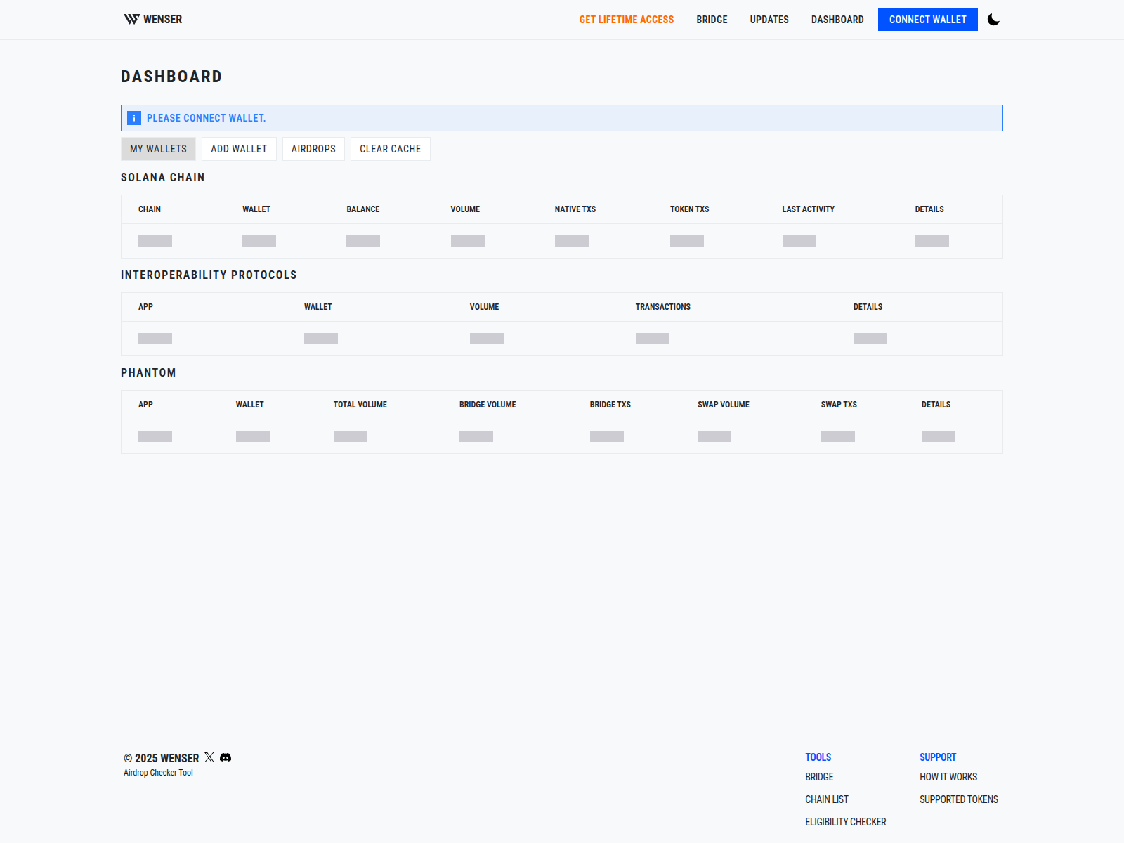Screen dimensions: 1124x843
Task: Click the Solana Chain section heading
Action: [163, 177]
